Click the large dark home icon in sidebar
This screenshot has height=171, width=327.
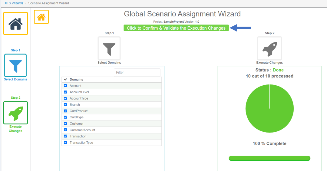click(x=15, y=24)
